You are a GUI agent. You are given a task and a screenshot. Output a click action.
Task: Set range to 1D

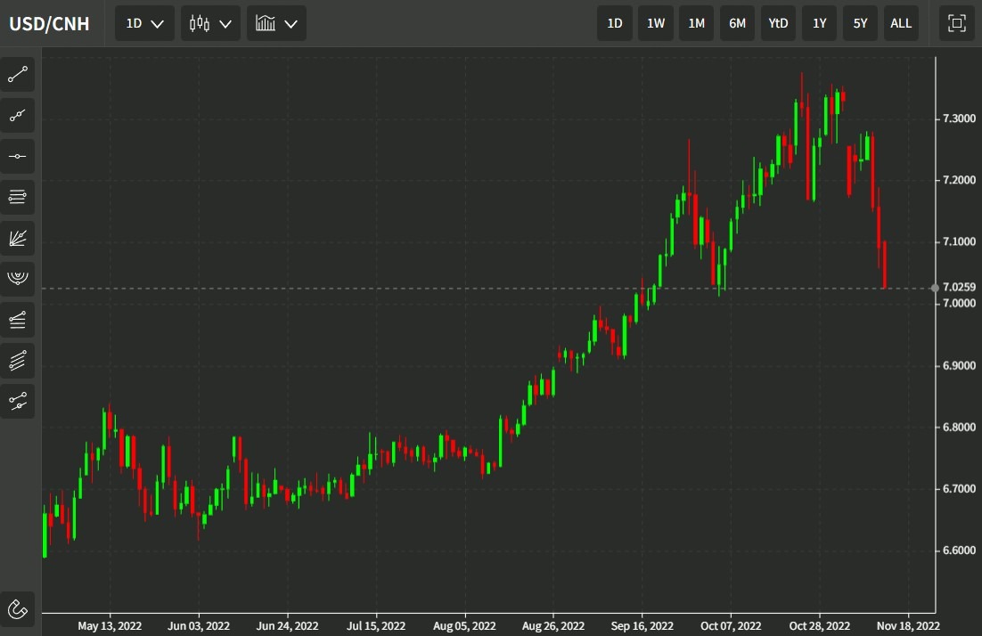(x=614, y=24)
